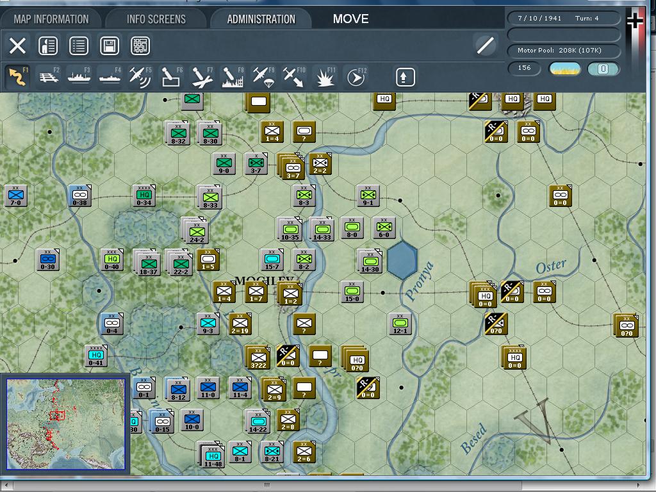Select the panzer counter 10-35

tap(290, 229)
